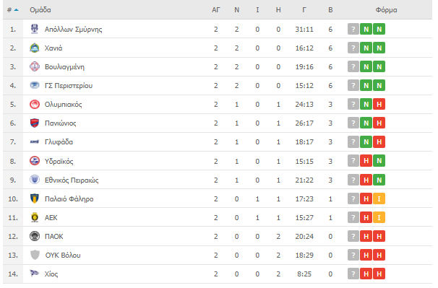
Task: Click the last red H badge for Ολυμπιακός
Action: coord(379,105)
